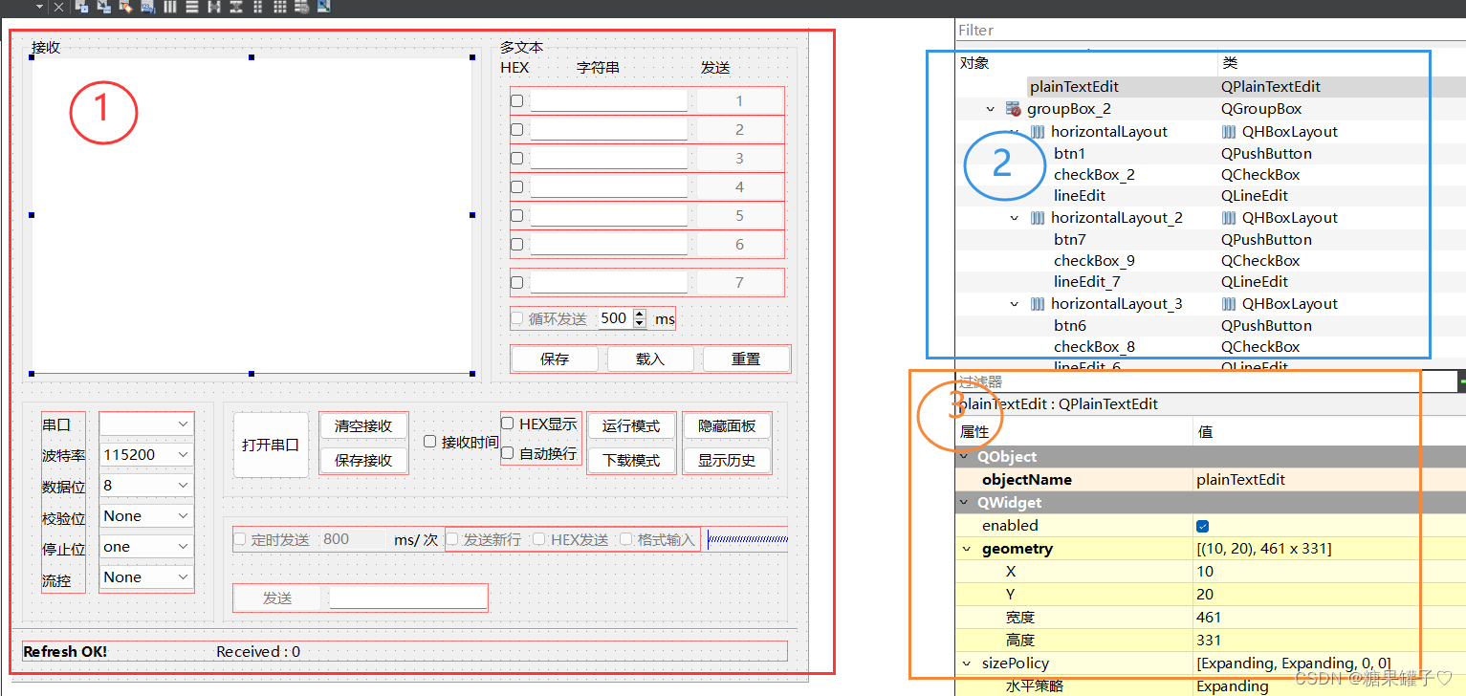The height and width of the screenshot is (696, 1466).
Task: Tick the HEX checkbox in row 7
Action: coord(516,282)
